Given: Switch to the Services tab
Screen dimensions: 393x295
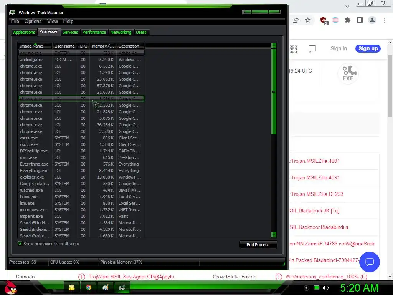Looking at the screenshot, I should pyautogui.click(x=70, y=32).
